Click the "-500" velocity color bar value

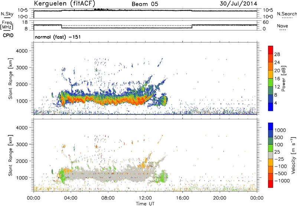[x=281, y=174]
